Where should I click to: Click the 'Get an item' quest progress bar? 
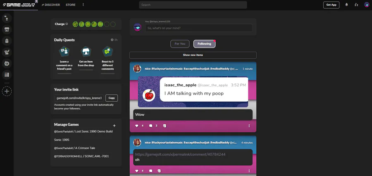click(x=86, y=70)
